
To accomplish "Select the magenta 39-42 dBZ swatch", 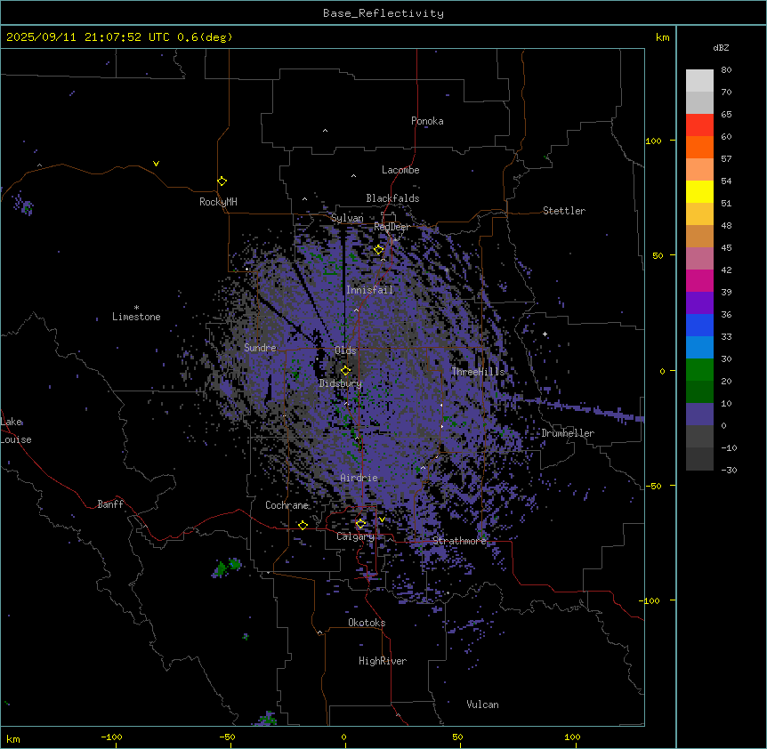I will pyautogui.click(x=699, y=280).
